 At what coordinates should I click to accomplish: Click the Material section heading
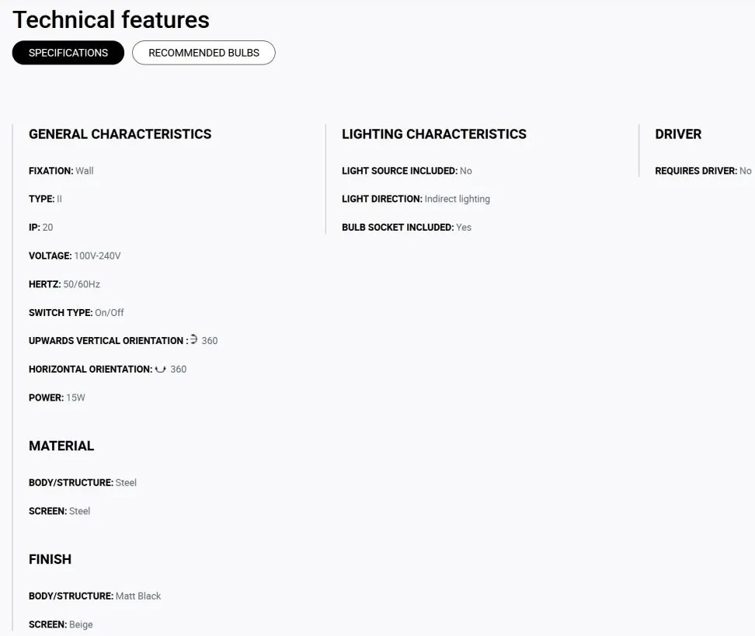(61, 446)
